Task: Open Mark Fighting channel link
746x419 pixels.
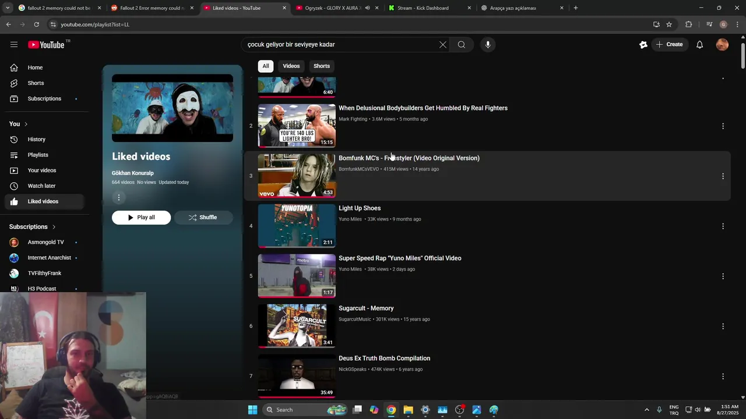Action: (x=353, y=119)
